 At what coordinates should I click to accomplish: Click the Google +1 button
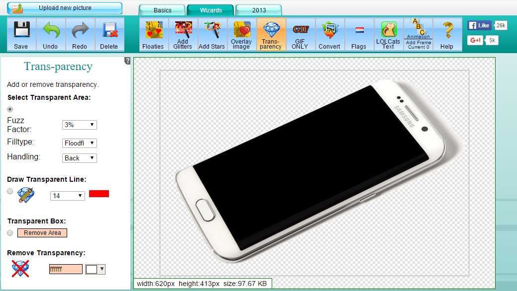point(475,40)
